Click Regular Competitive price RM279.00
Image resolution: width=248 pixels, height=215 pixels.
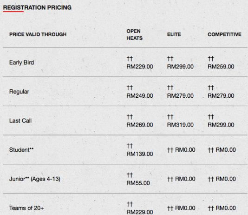pos(221,96)
